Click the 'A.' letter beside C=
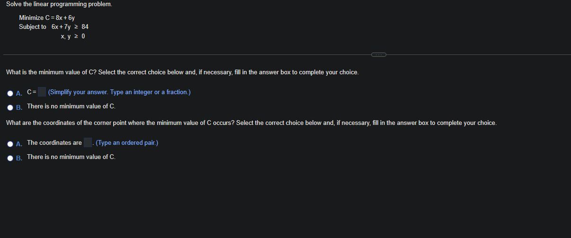Image resolution: width=571 pixels, height=238 pixels. (x=19, y=92)
